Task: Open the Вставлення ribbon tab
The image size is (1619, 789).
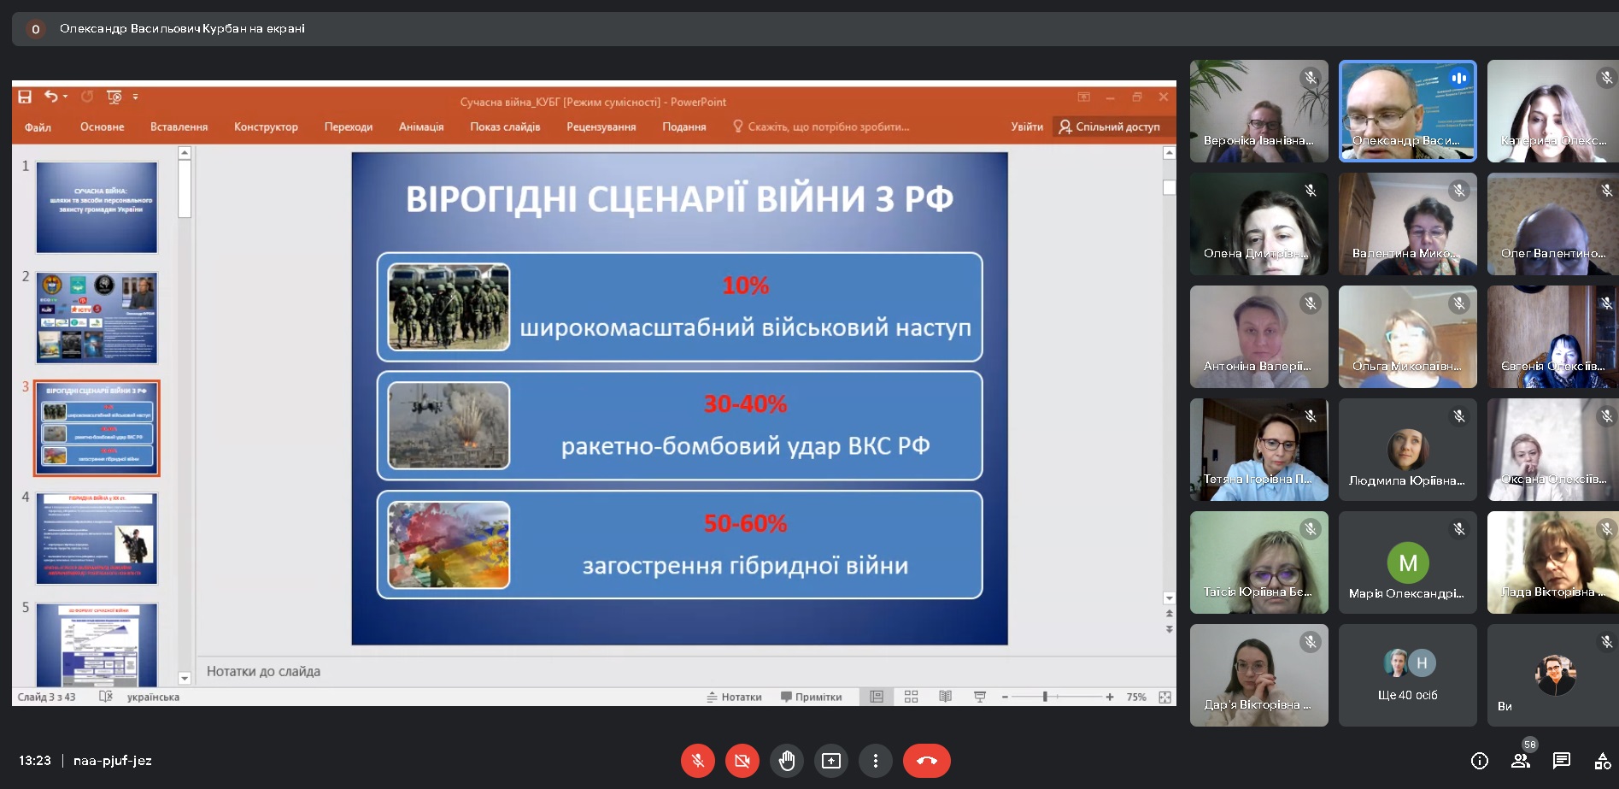Action: click(x=179, y=127)
